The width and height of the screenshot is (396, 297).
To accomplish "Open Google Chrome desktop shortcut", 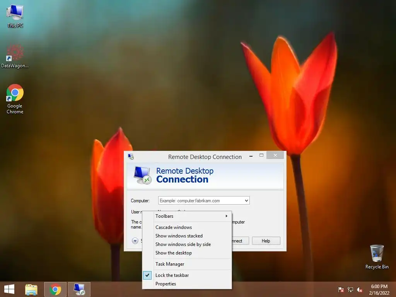I will pos(15,99).
